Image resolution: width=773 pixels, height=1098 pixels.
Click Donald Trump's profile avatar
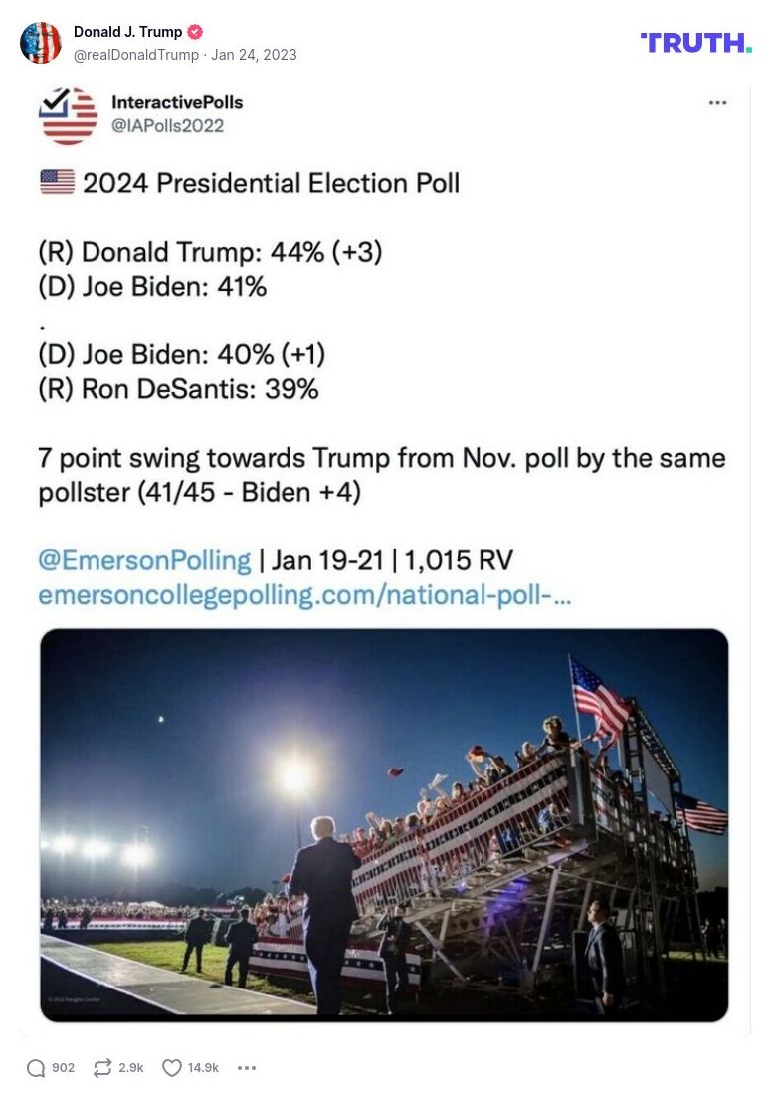[x=41, y=43]
